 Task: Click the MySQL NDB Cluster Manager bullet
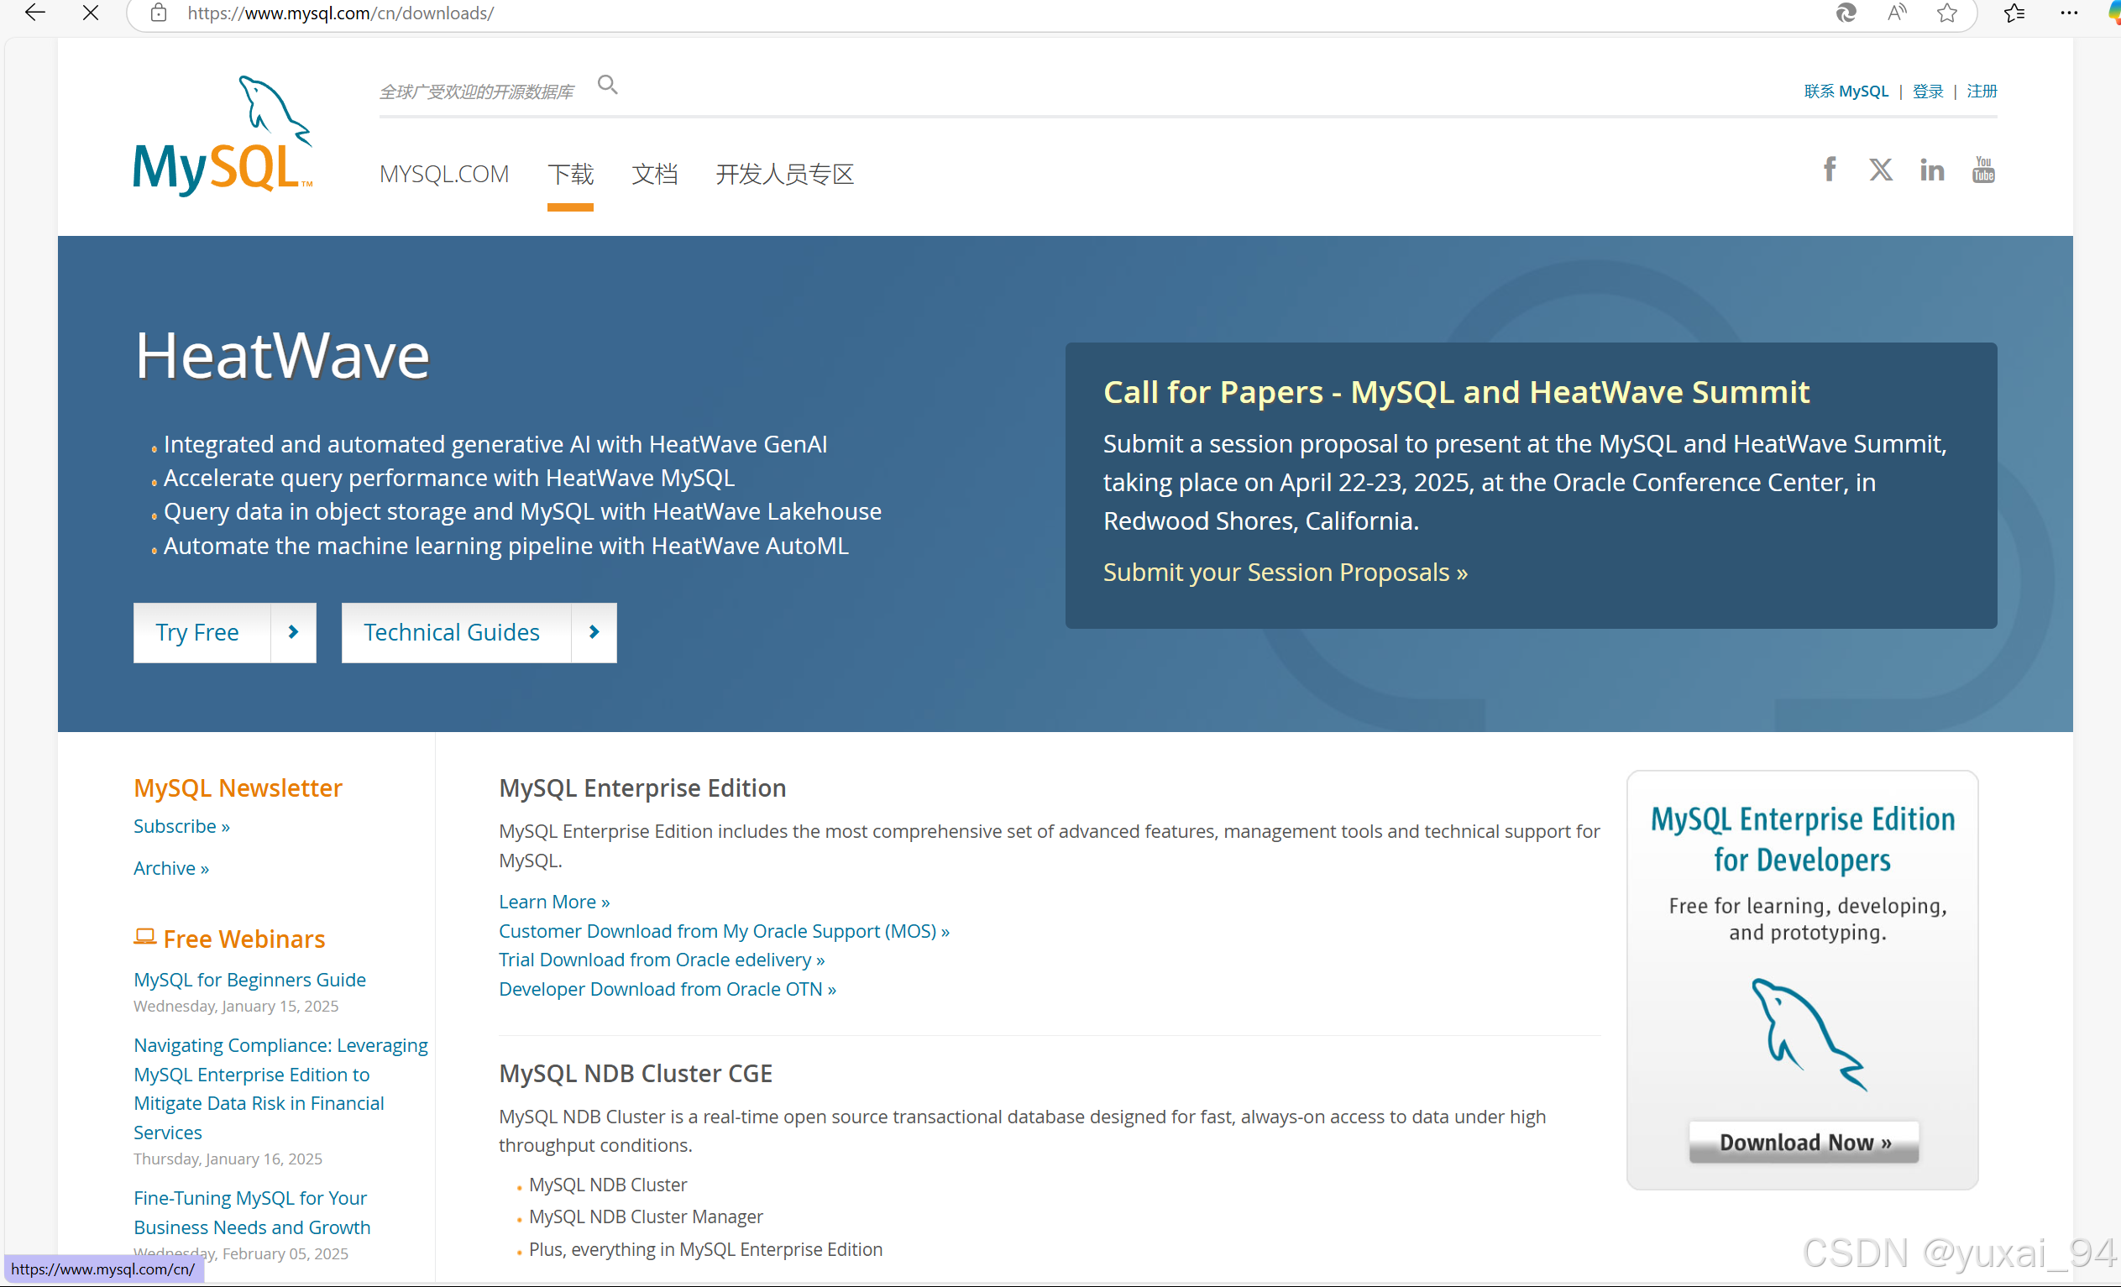click(x=646, y=1217)
